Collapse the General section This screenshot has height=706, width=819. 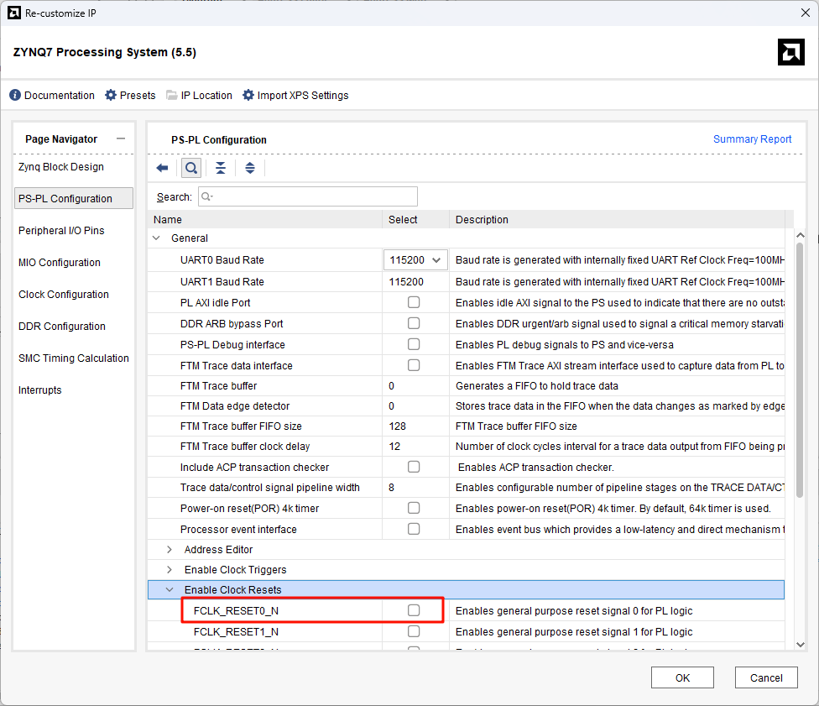tap(156, 238)
